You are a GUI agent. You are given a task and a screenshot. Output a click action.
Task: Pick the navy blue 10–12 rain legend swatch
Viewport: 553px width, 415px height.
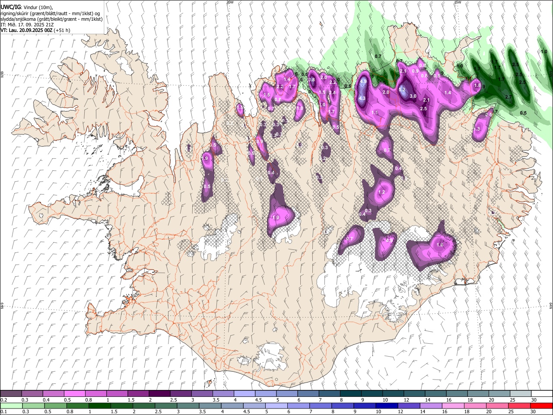point(386,406)
